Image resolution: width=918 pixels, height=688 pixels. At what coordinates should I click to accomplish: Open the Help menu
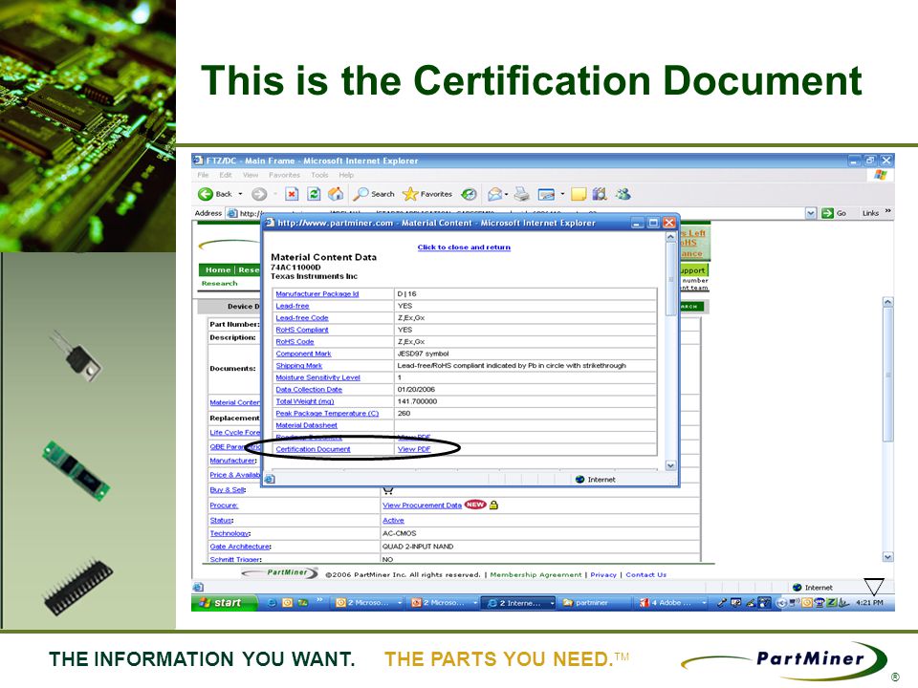[x=346, y=175]
